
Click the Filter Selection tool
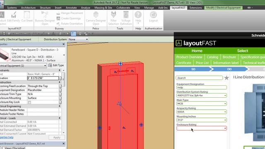click(113, 18)
